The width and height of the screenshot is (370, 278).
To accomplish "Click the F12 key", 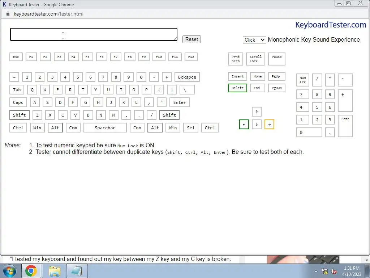I will 191,57.
